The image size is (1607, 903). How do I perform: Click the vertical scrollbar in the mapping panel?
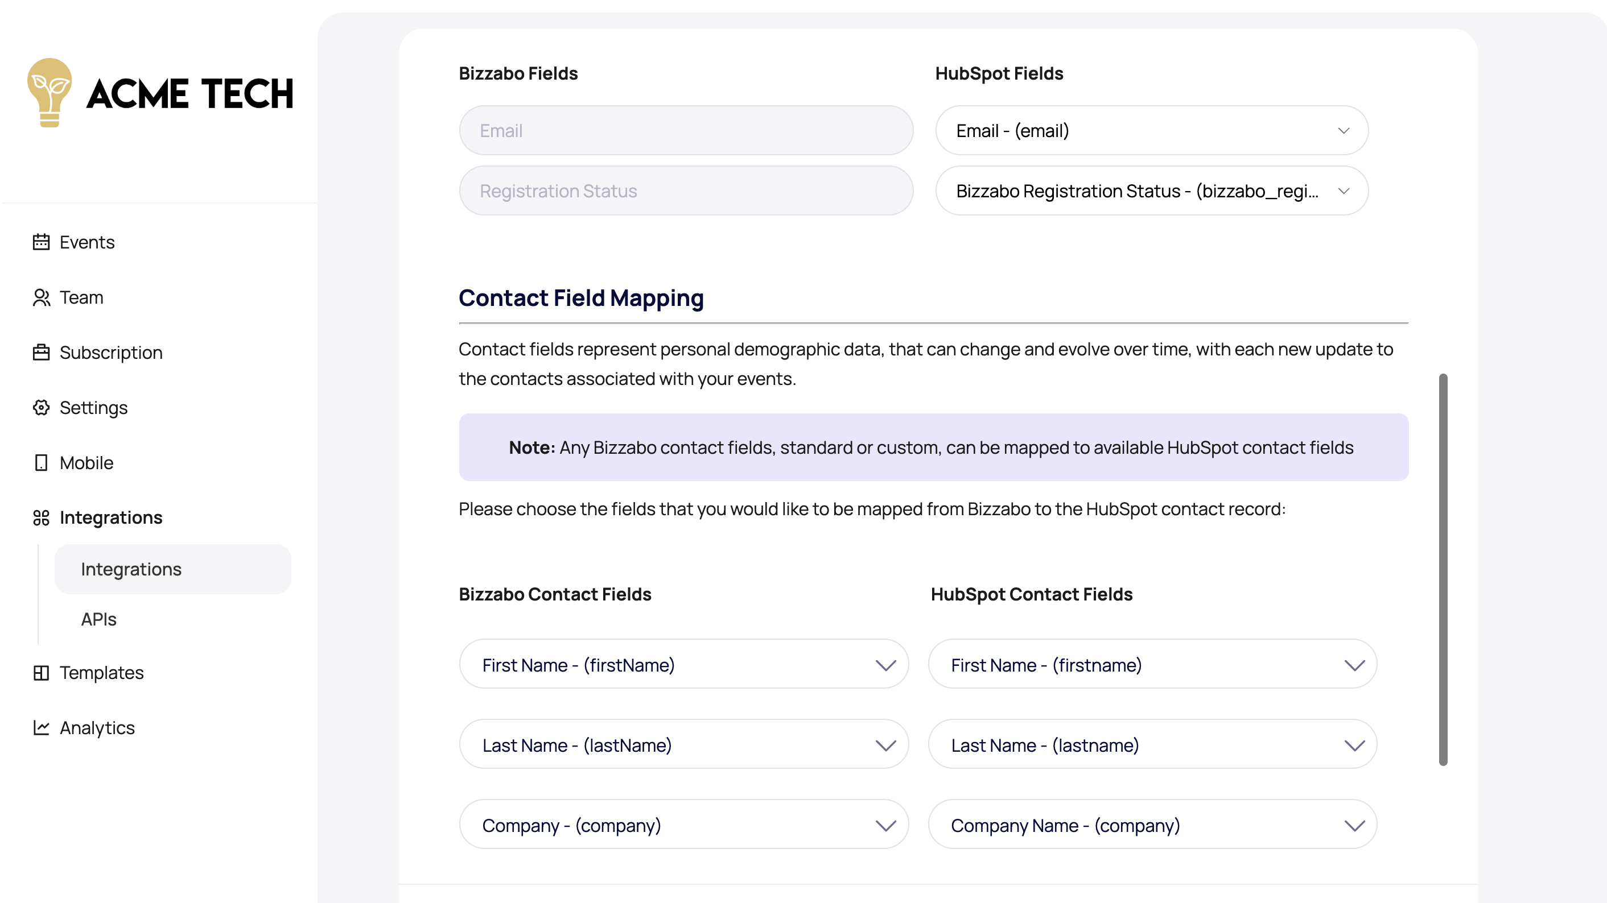1443,569
